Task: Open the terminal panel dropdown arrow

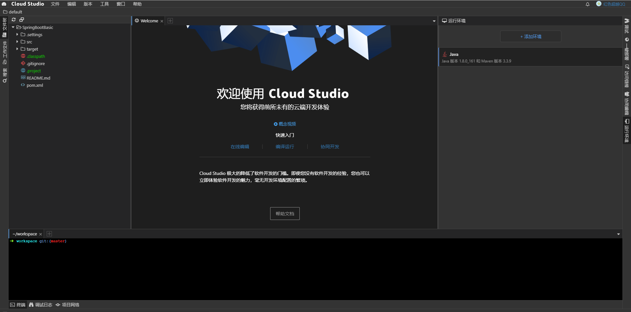Action: (619, 234)
